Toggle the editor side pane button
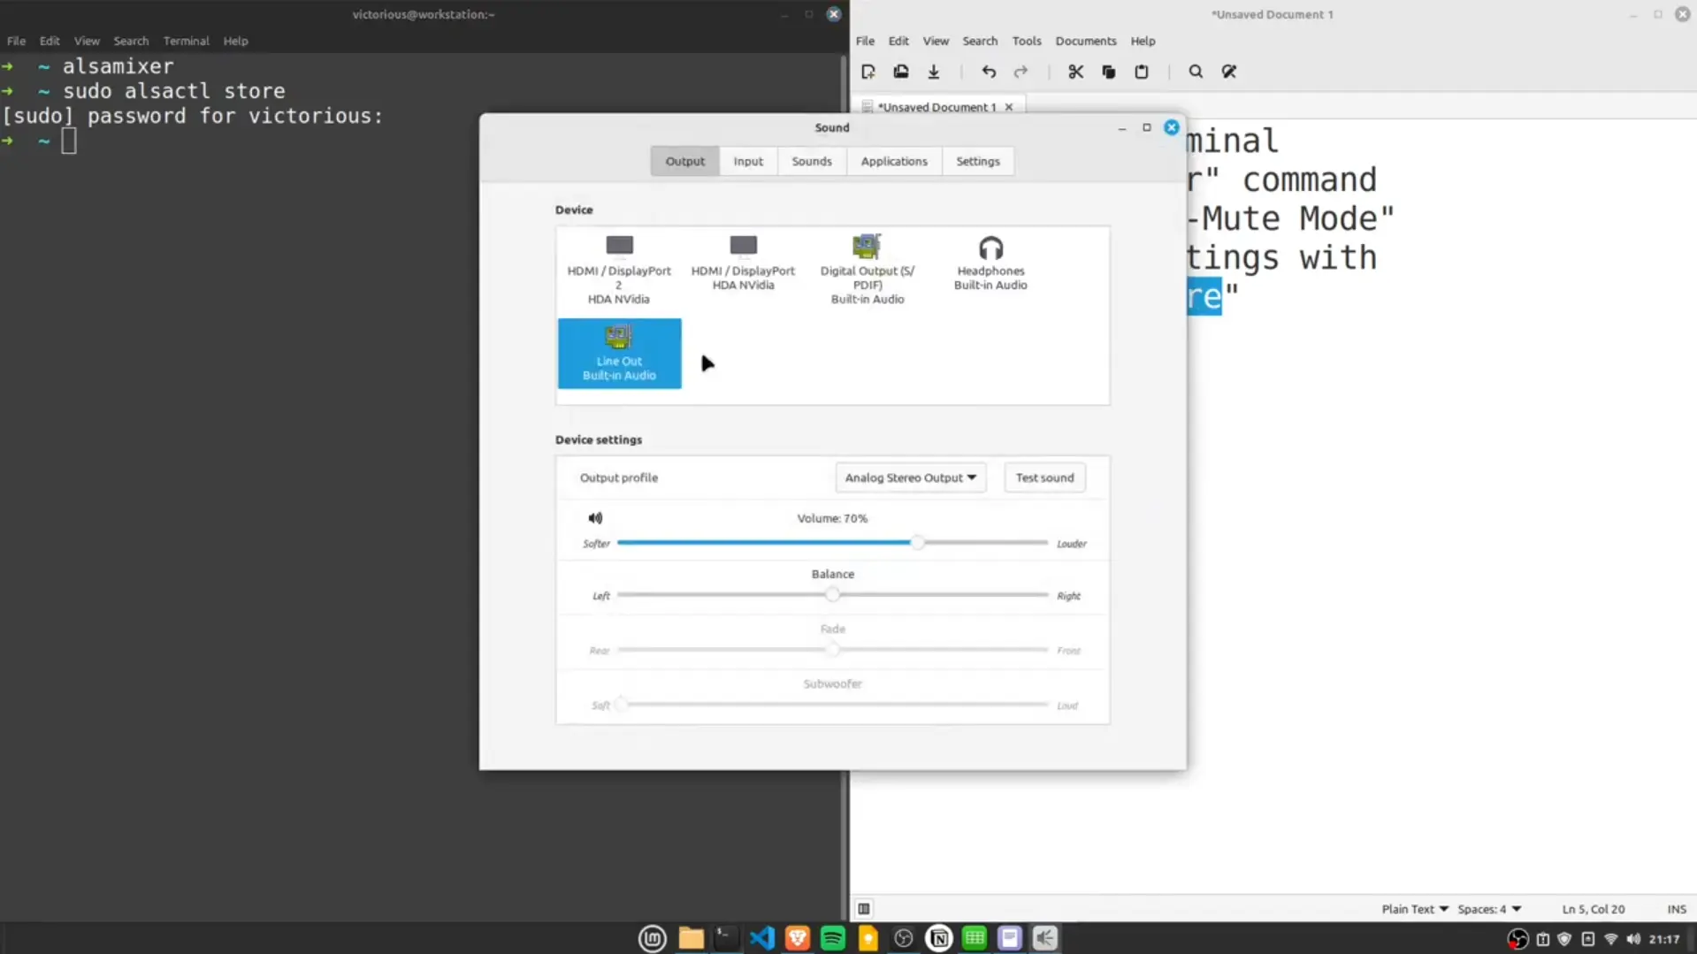1697x954 pixels. click(x=864, y=909)
